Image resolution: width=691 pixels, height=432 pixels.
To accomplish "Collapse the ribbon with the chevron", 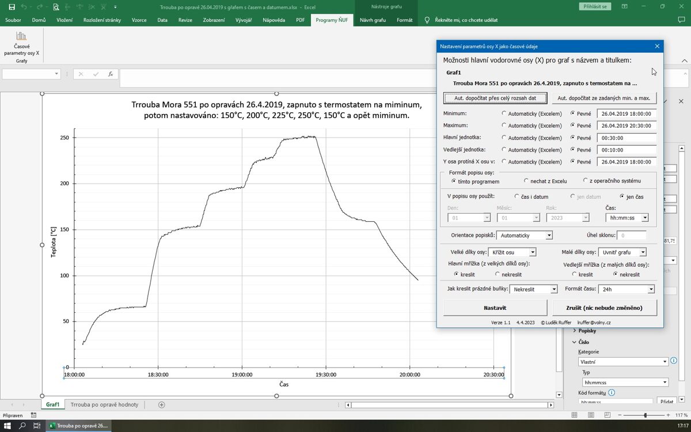I will pos(685,60).
